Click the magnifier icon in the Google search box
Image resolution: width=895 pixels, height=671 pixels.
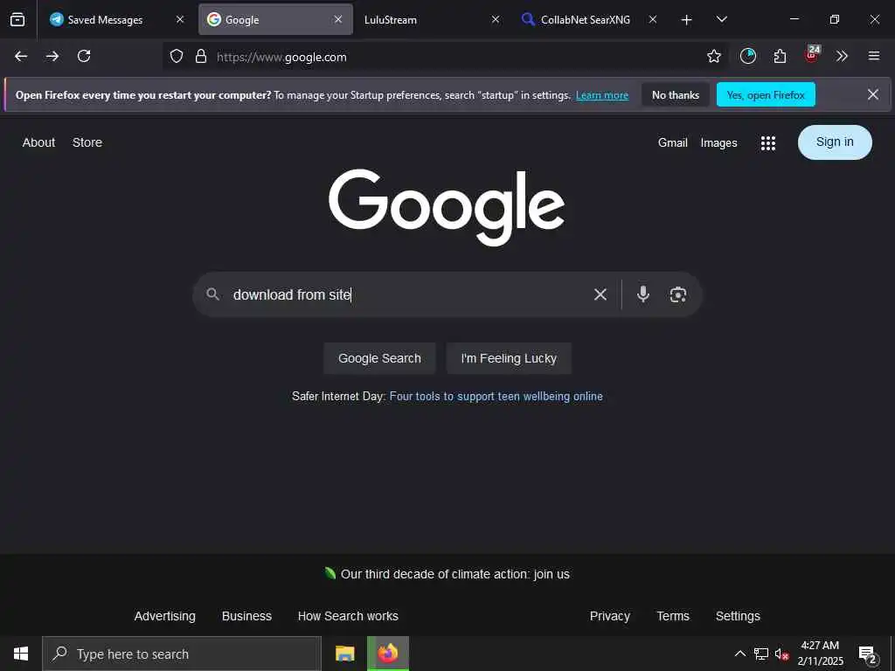[212, 294]
